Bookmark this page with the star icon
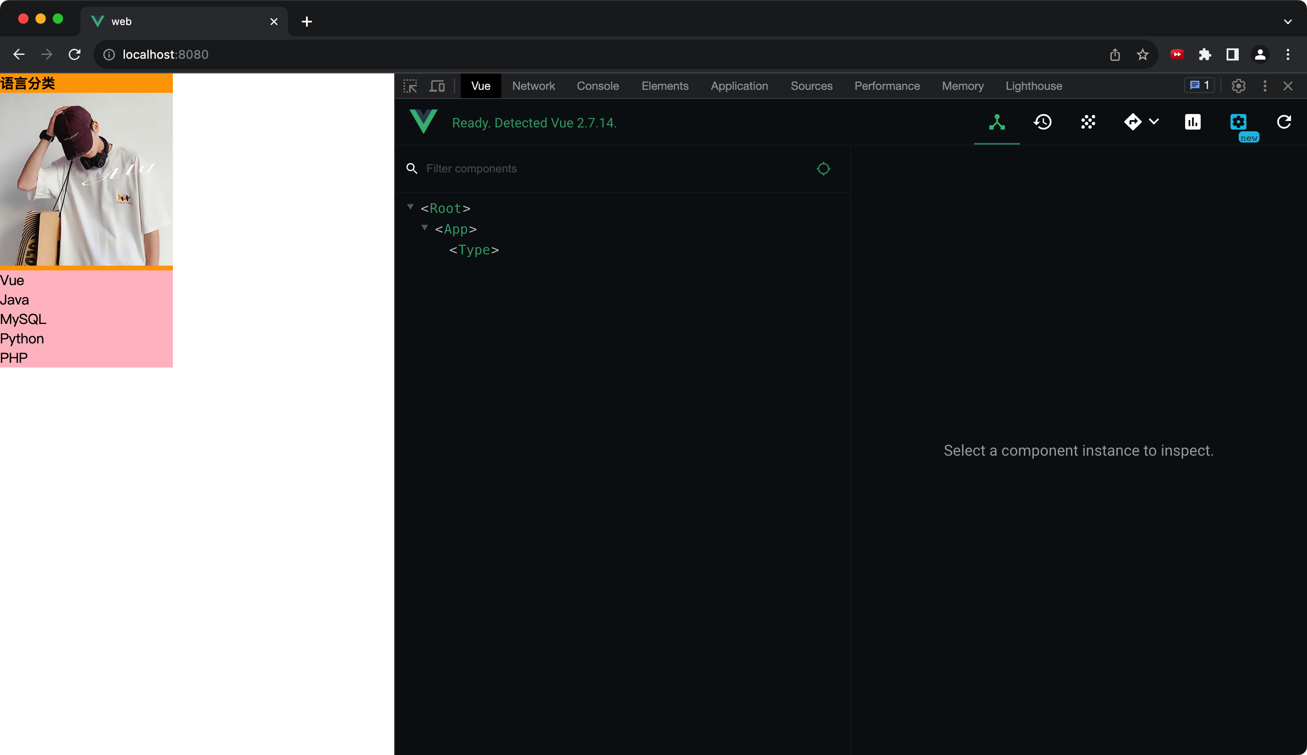This screenshot has height=755, width=1307. pos(1142,54)
